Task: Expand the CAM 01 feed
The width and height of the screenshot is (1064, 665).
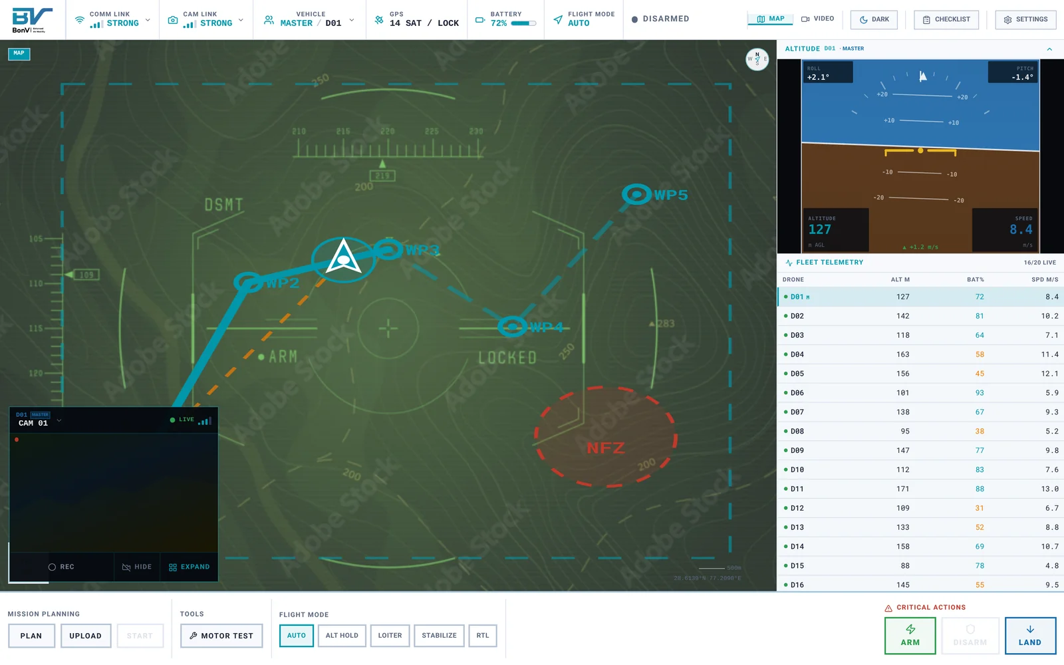Action: (x=190, y=567)
